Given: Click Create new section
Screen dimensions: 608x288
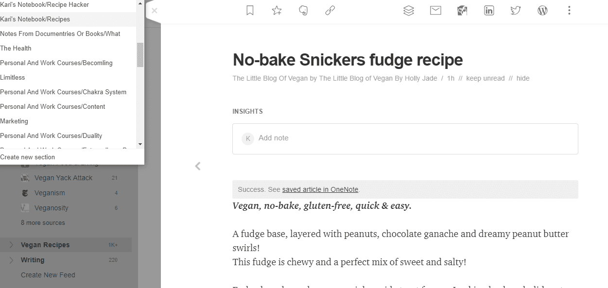Looking at the screenshot, I should coord(28,157).
